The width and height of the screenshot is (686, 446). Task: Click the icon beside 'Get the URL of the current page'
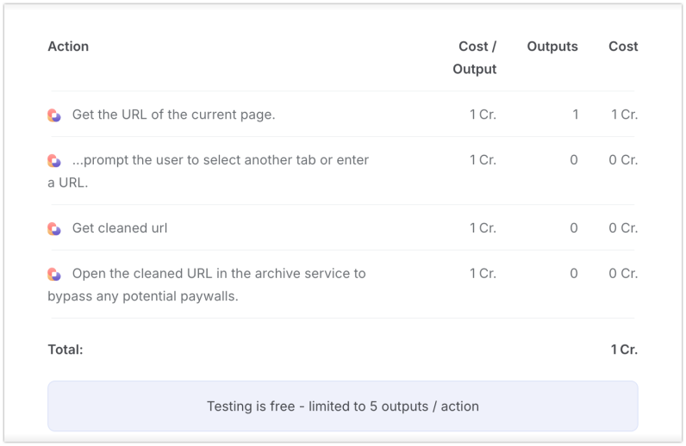click(x=54, y=115)
